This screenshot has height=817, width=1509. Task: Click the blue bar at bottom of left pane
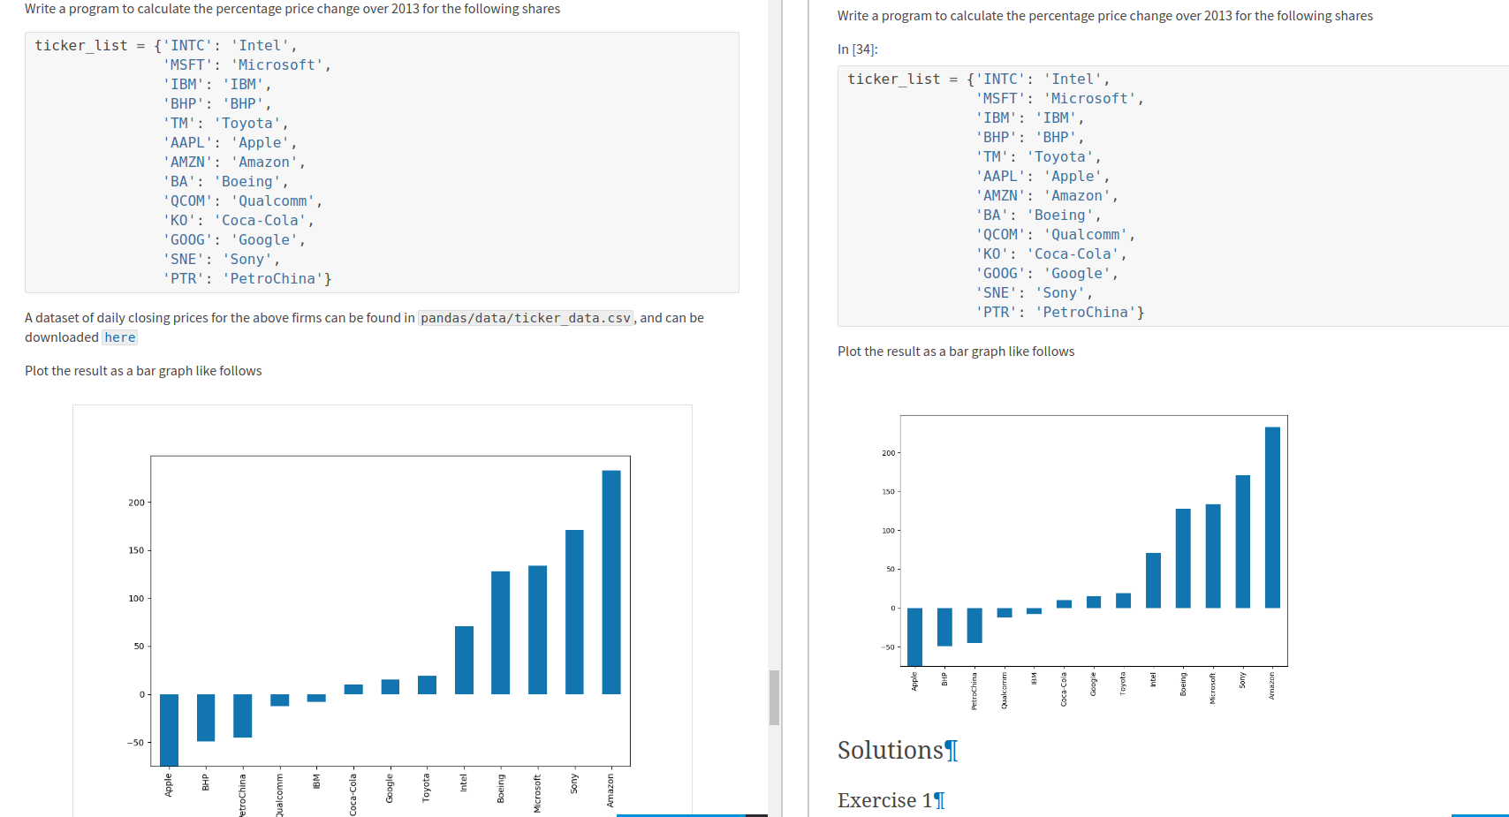[682, 813]
